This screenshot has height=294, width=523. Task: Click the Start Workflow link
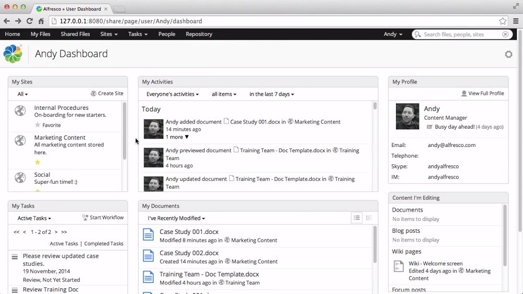coord(103,218)
